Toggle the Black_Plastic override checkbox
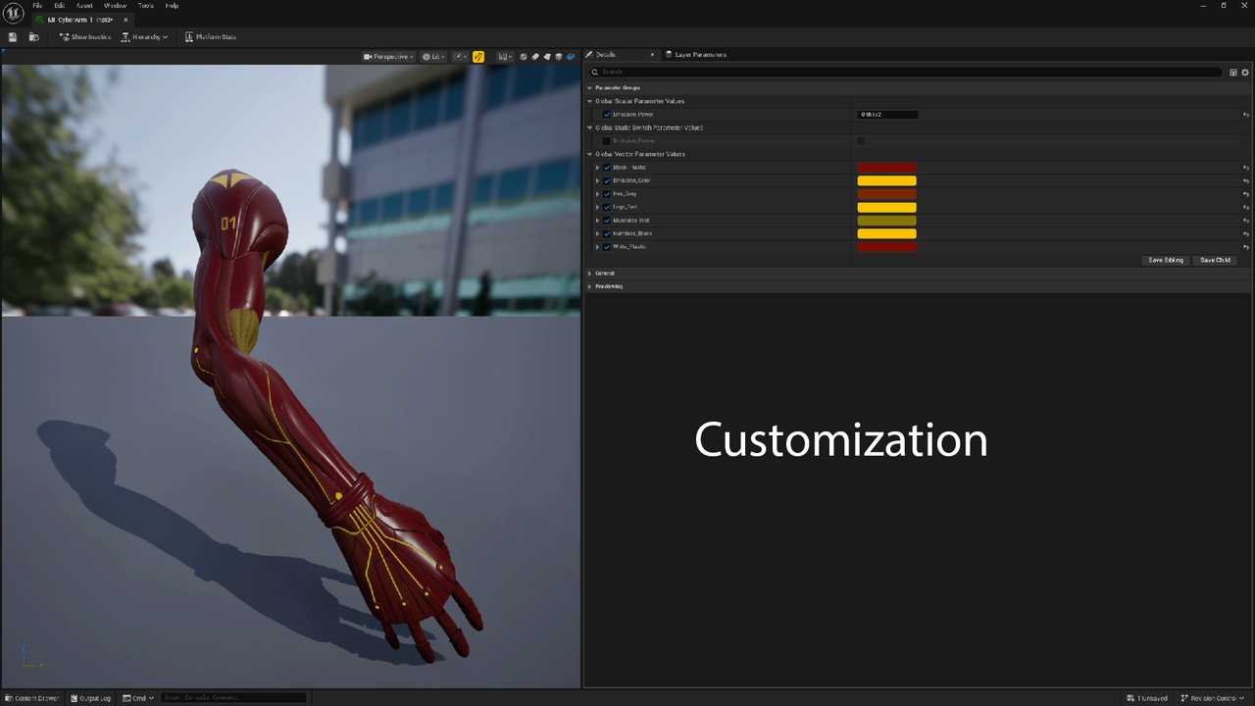The height and width of the screenshot is (706, 1255). click(x=607, y=168)
